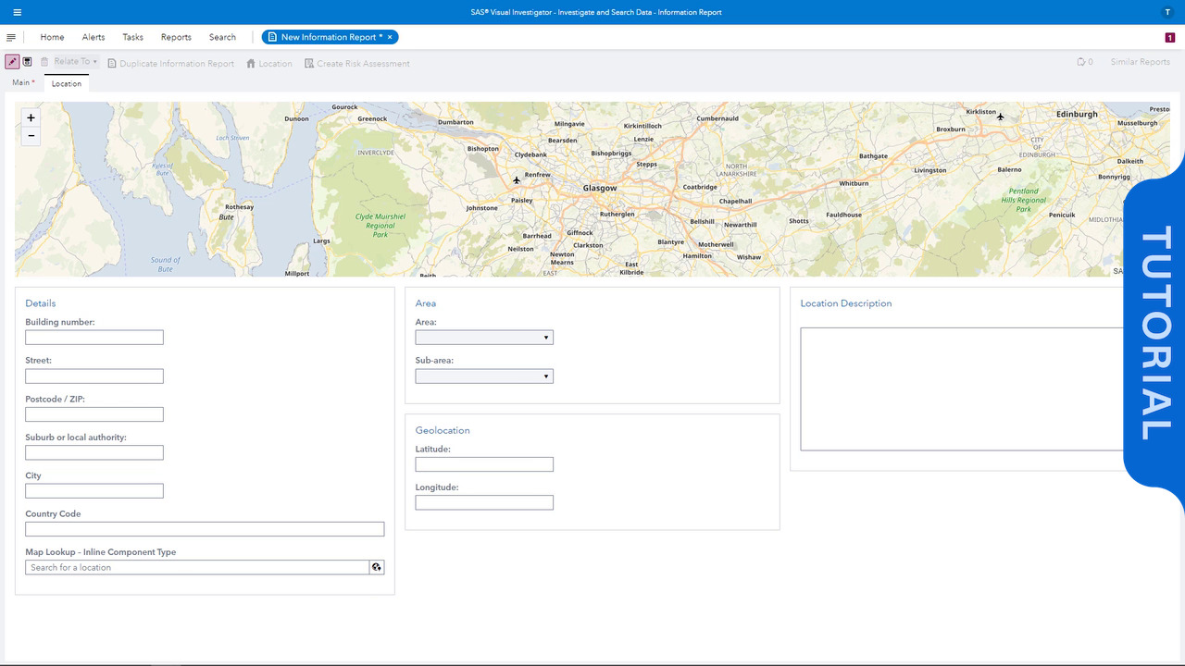Click the Geolocation section heading
Screen dimensions: 1185x666
tap(443, 430)
